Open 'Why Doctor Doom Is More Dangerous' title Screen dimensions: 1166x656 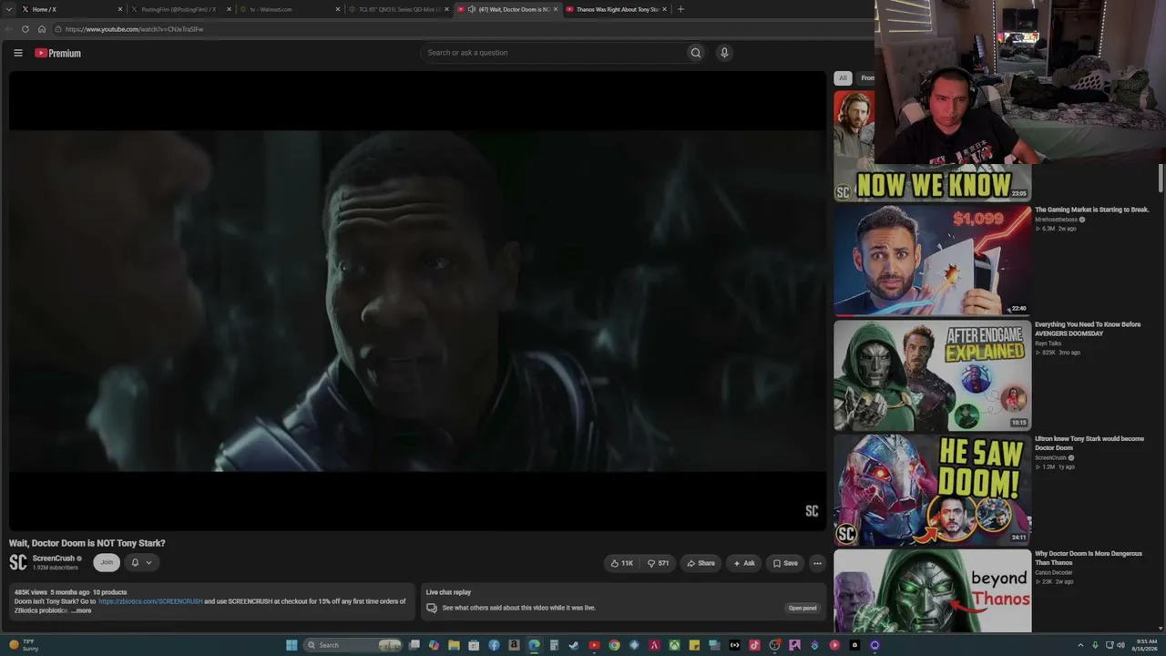1088,559
